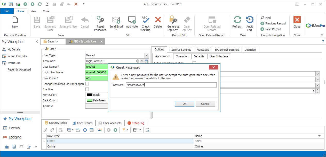
Task: Click the envelope icon in navigation bar
Action: [x=21, y=147]
